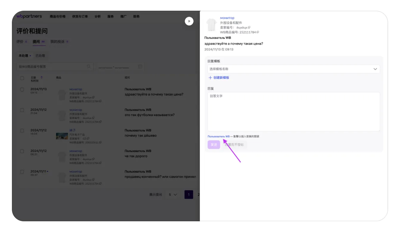Open 商品与价格 top navigation menu
This screenshot has width=400, height=232.
(57, 17)
